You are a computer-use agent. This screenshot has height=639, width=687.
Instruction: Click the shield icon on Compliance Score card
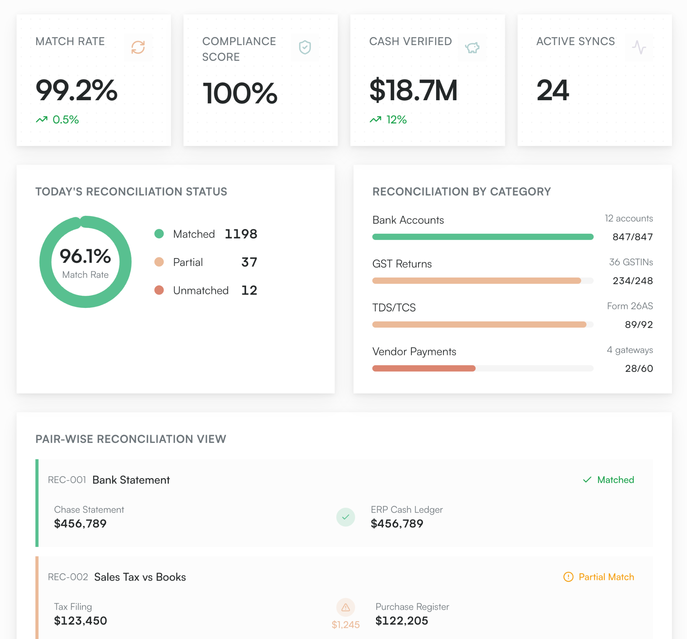(305, 47)
